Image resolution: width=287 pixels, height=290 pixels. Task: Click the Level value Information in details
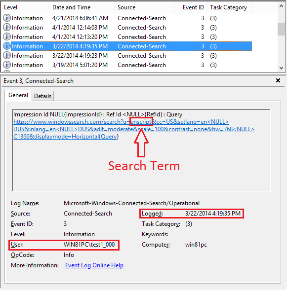[79, 234]
